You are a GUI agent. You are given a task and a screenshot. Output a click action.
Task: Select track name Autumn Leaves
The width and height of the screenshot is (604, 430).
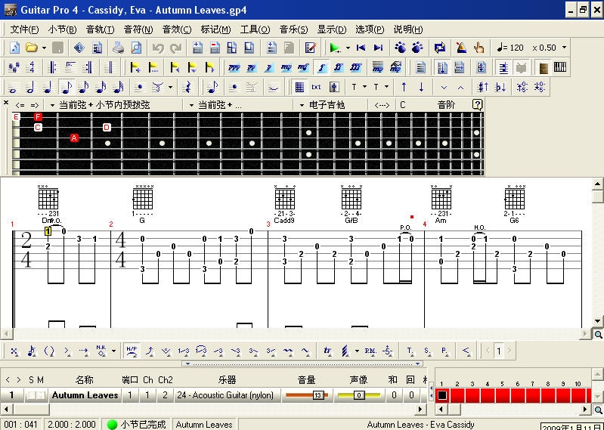pyautogui.click(x=85, y=395)
